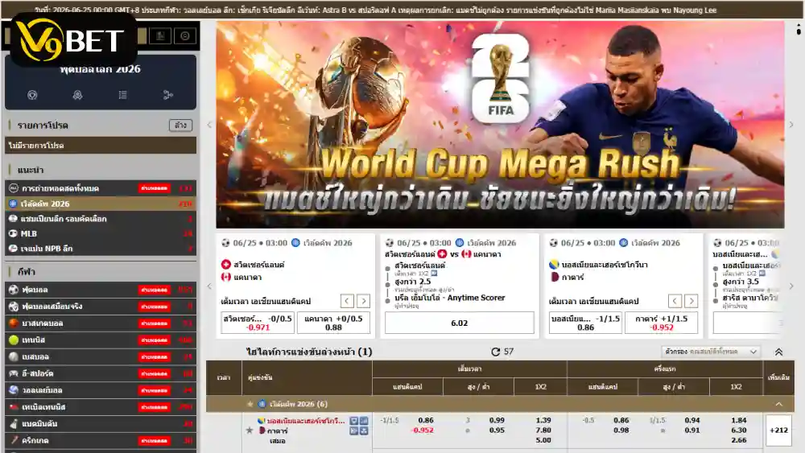Previous market arrow in Bosnia vs Qatar card
This screenshot has width=805, height=453.
coord(675,301)
